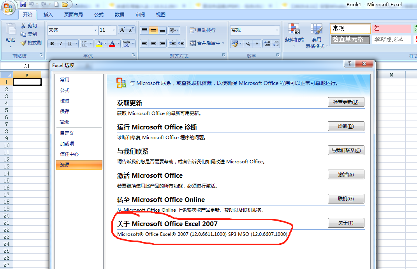This screenshot has width=417, height=269.
Task: Toggle Wrap Text (自动换行)
Action: [202, 30]
